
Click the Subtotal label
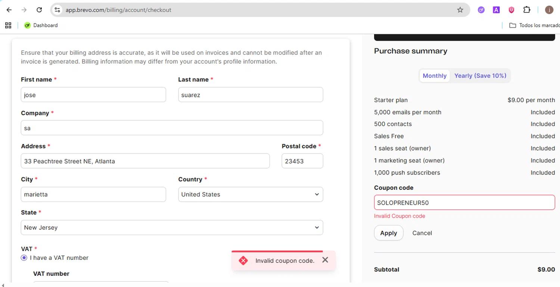(x=386, y=269)
